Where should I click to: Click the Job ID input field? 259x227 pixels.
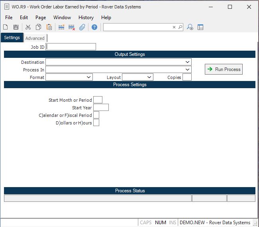(71, 47)
